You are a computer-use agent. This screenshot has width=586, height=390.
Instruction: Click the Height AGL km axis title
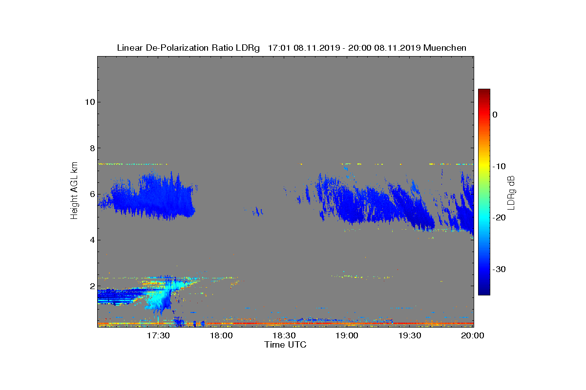point(74,191)
